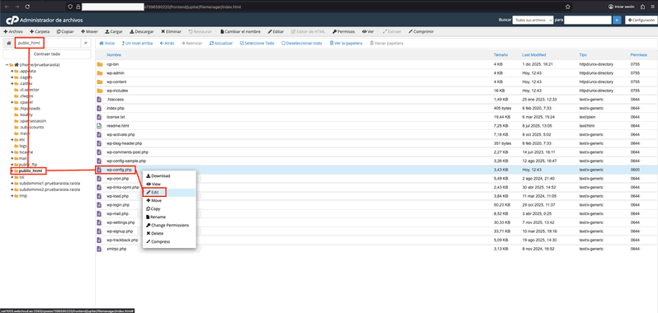Select the logs folder in tree
The image size is (658, 313).
click(22, 146)
